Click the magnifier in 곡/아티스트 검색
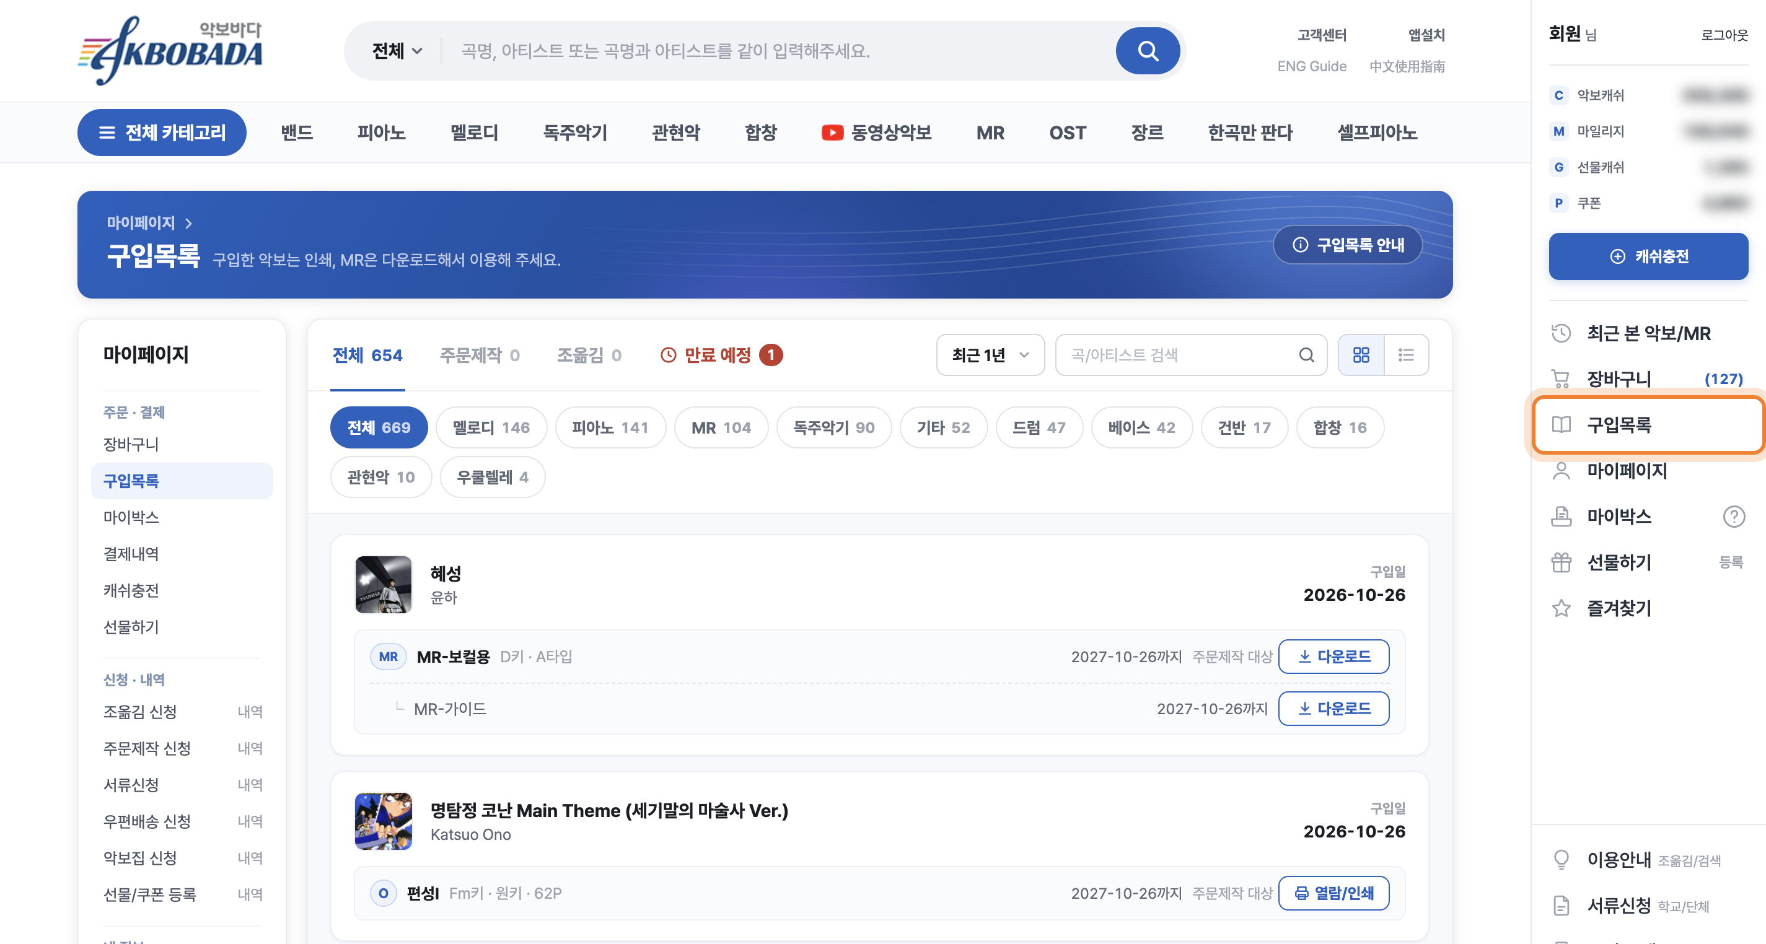Image resolution: width=1766 pixels, height=944 pixels. point(1307,355)
